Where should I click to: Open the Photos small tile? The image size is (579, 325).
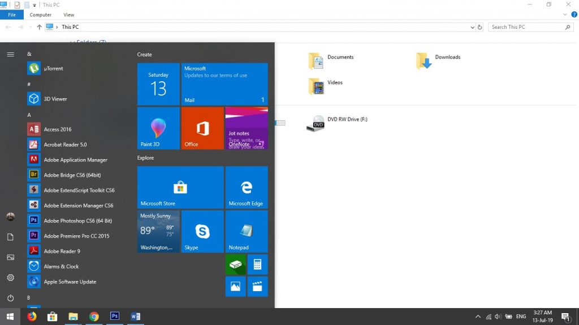click(x=236, y=286)
